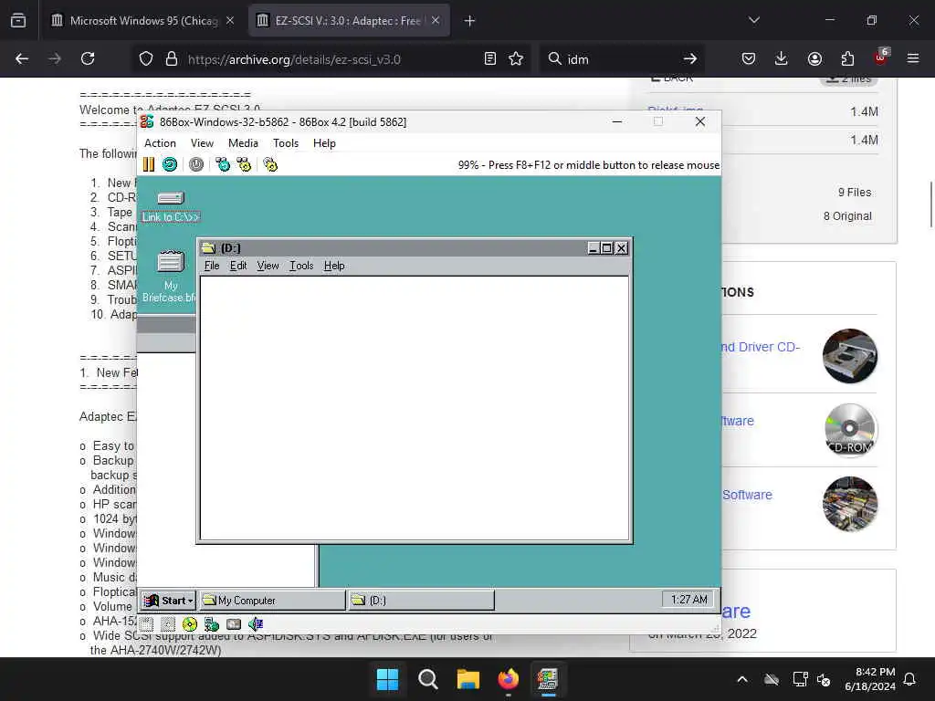Click the hard disk status bar icon
Image resolution: width=935 pixels, height=701 pixels.
coord(234,624)
